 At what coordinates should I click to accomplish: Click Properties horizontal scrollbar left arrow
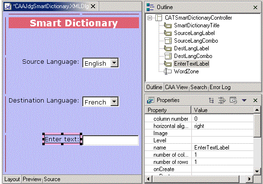pyautogui.click(x=148, y=179)
